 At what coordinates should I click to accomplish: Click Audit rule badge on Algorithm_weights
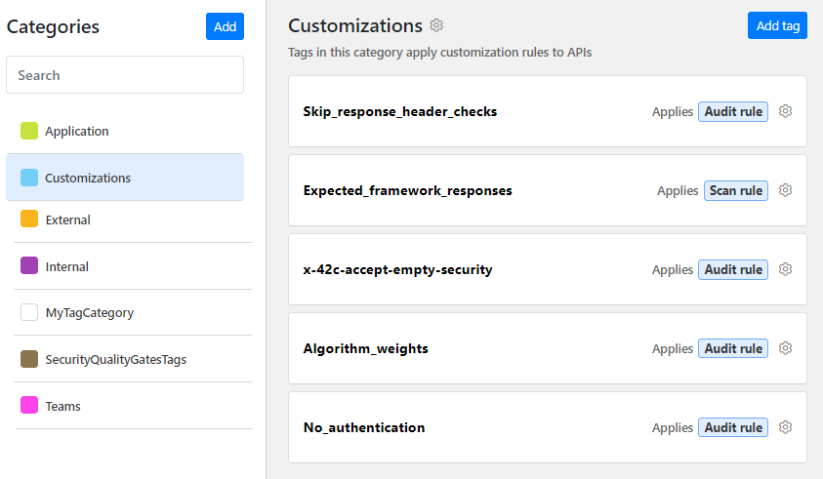coord(733,348)
